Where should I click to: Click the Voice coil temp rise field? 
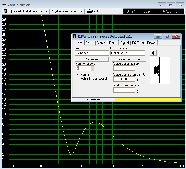pos(124,68)
